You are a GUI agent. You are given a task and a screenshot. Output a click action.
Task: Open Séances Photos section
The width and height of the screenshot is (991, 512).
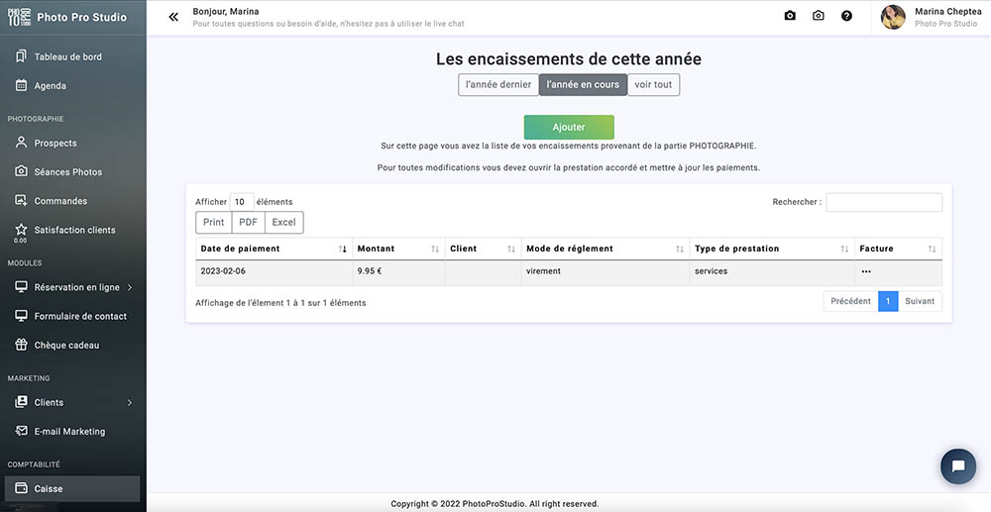coord(68,171)
